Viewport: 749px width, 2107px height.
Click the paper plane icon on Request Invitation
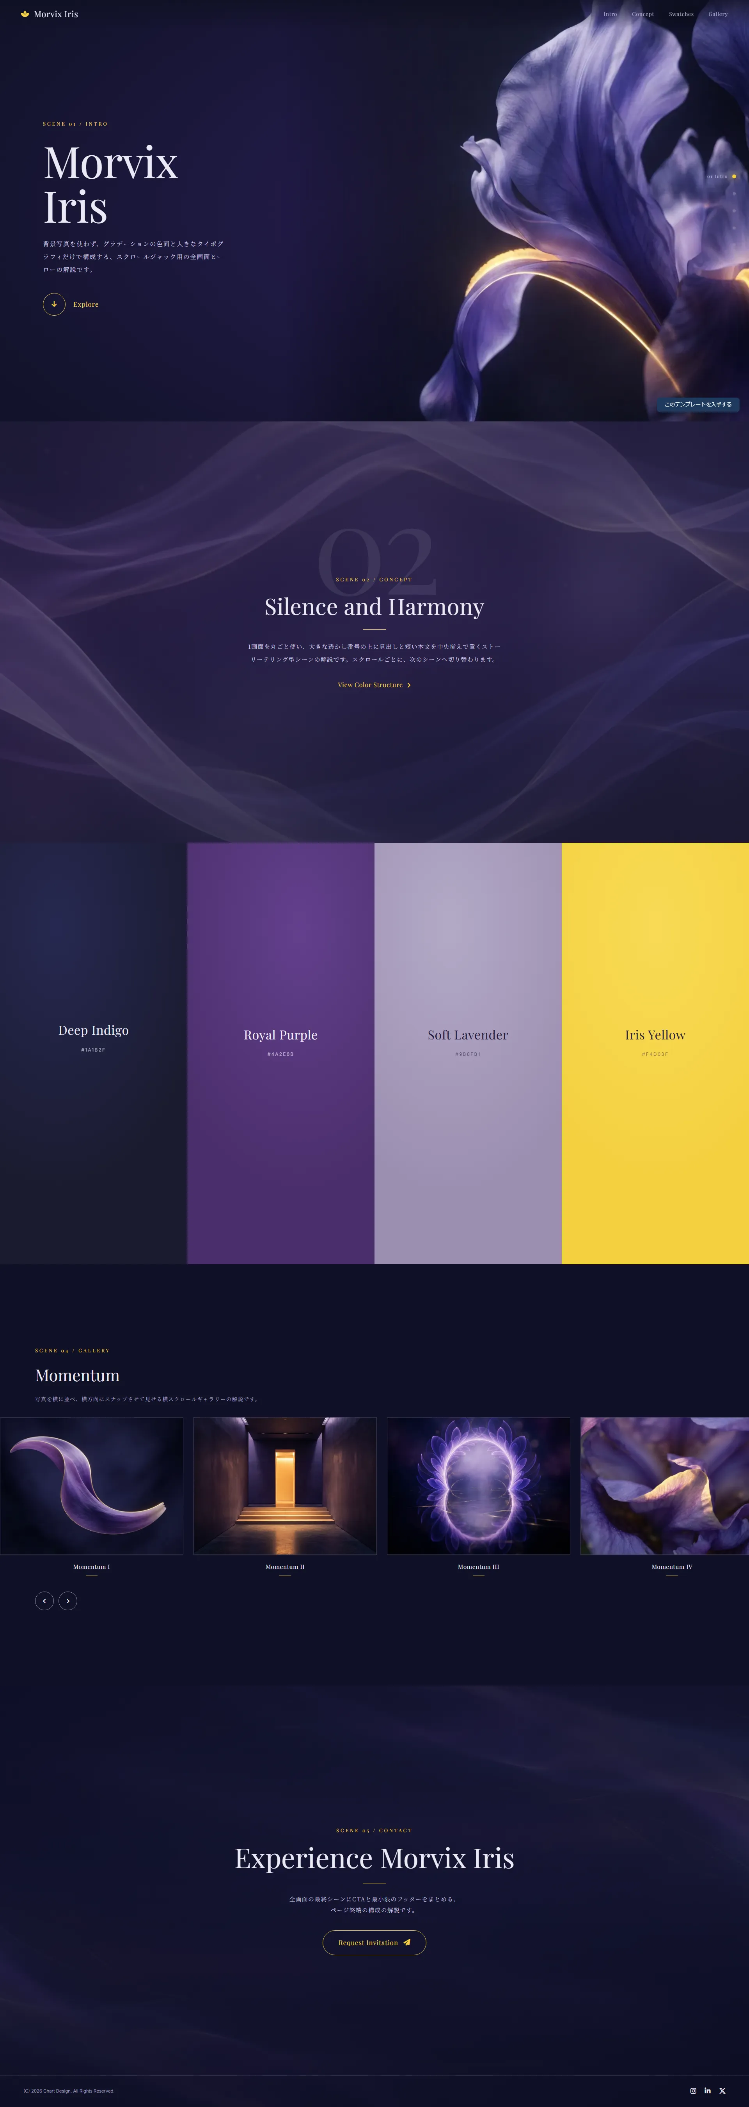tap(406, 1943)
